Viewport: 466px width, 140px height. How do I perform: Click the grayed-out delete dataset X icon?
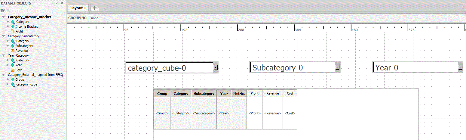[8, 10]
